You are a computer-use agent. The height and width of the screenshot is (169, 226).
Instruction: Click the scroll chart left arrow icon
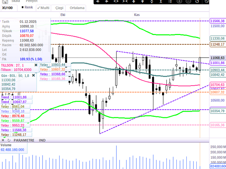(98, 1)
